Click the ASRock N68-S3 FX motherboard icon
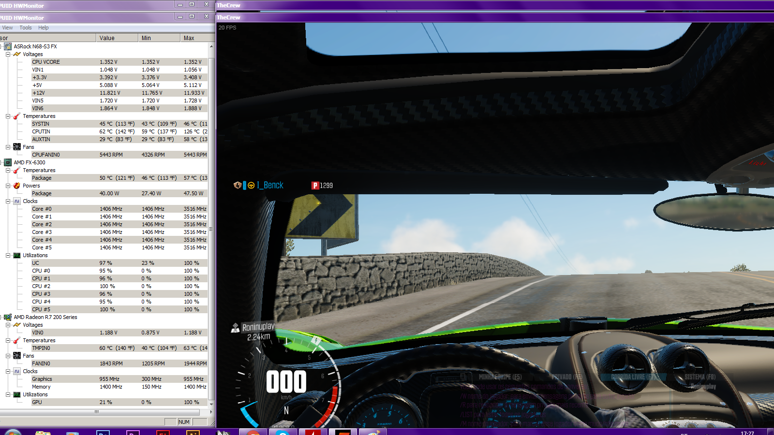Image resolution: width=774 pixels, height=435 pixels. pyautogui.click(x=8, y=46)
